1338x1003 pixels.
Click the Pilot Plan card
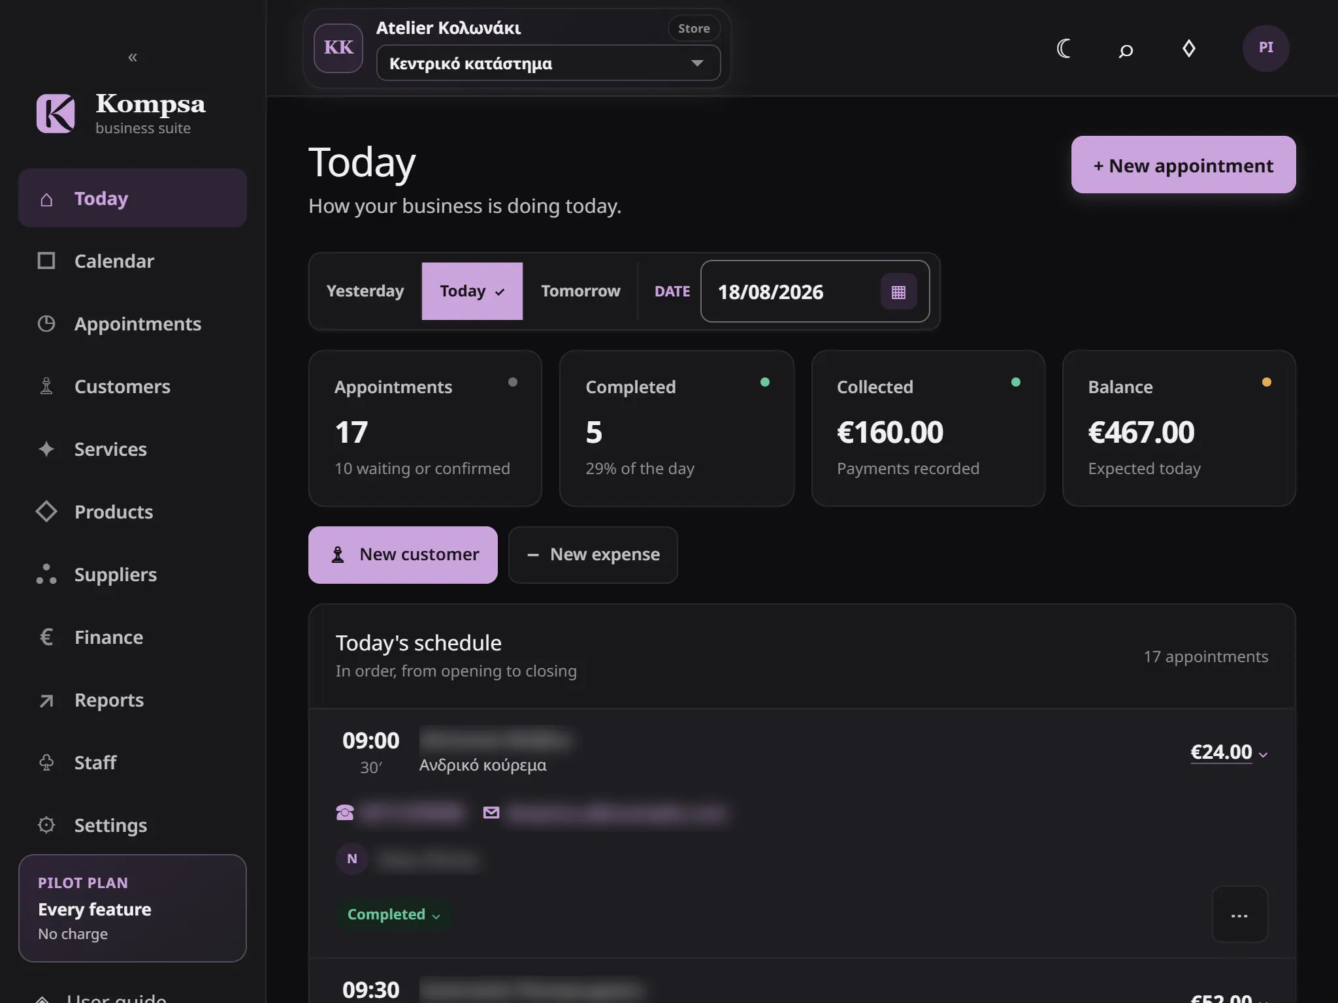133,908
